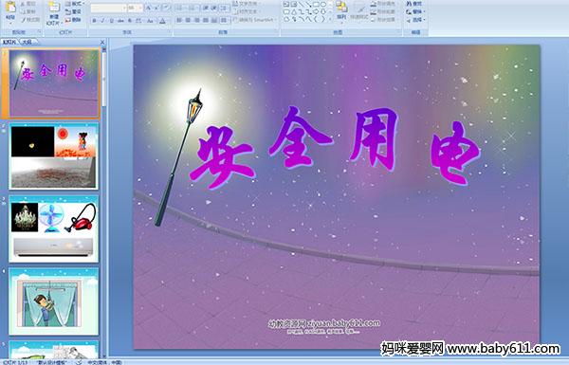Image resolution: width=569 pixels, height=365 pixels.
Task: Open the Arrange objects icon
Action: pyautogui.click(x=341, y=10)
